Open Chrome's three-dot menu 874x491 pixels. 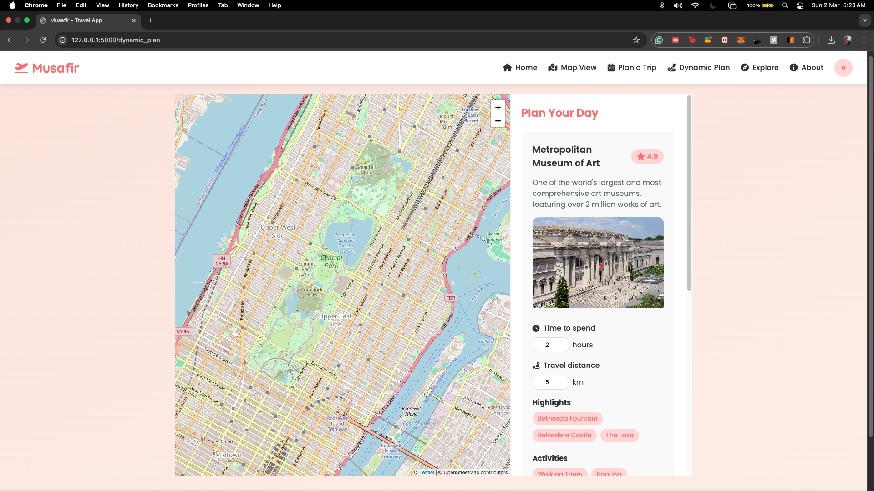[864, 40]
